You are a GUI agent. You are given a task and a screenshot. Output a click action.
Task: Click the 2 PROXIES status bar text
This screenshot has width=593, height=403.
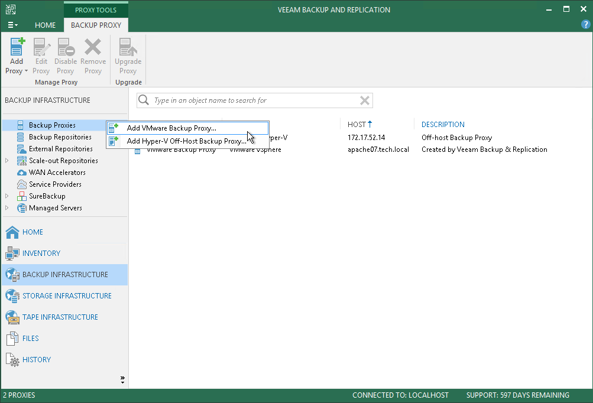[x=19, y=395]
